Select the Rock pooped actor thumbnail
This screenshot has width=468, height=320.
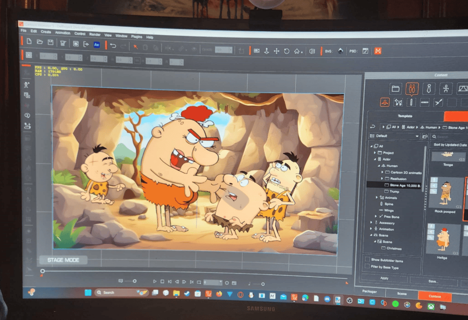coord(446,193)
